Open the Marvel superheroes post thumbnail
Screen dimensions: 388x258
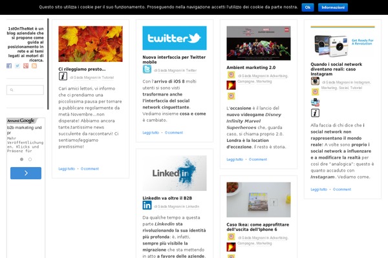coord(259,43)
